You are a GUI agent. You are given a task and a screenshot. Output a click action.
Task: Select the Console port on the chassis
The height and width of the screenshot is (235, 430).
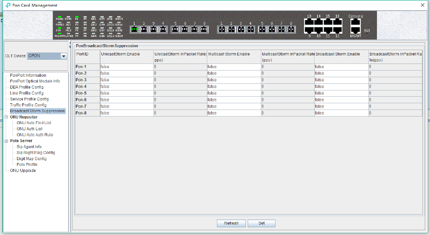coord(355,22)
